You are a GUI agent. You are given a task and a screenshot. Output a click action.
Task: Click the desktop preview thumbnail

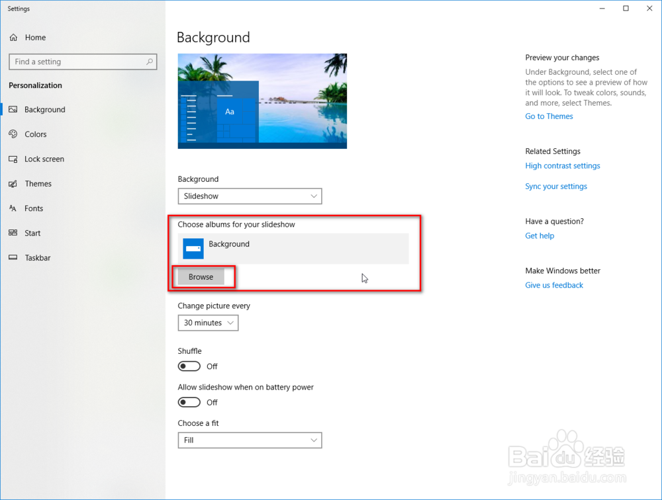[262, 101]
